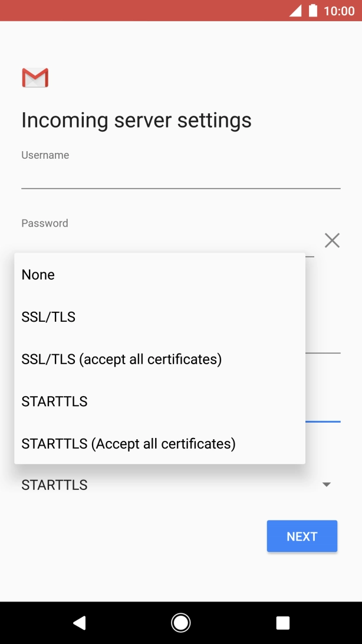The width and height of the screenshot is (362, 644).
Task: Tap the Username label text
Action: [45, 155]
